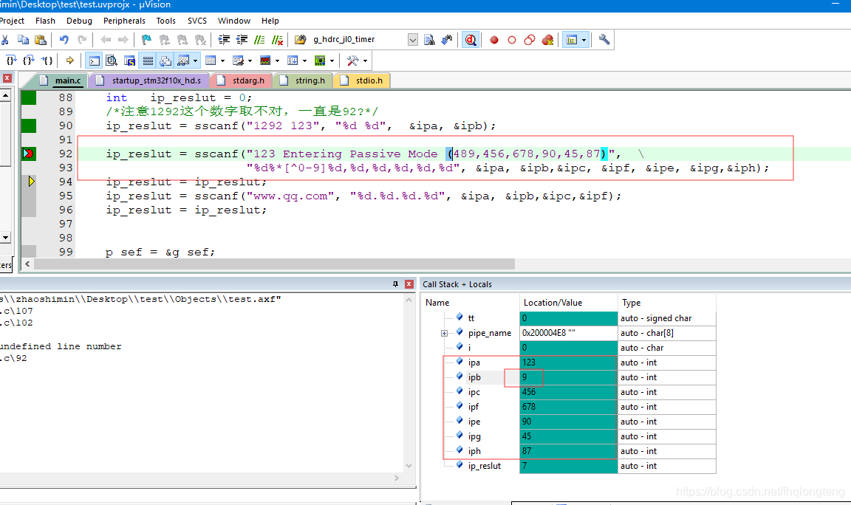Image resolution: width=851 pixels, height=505 pixels.
Task: Open the Flash menu
Action: 45,21
